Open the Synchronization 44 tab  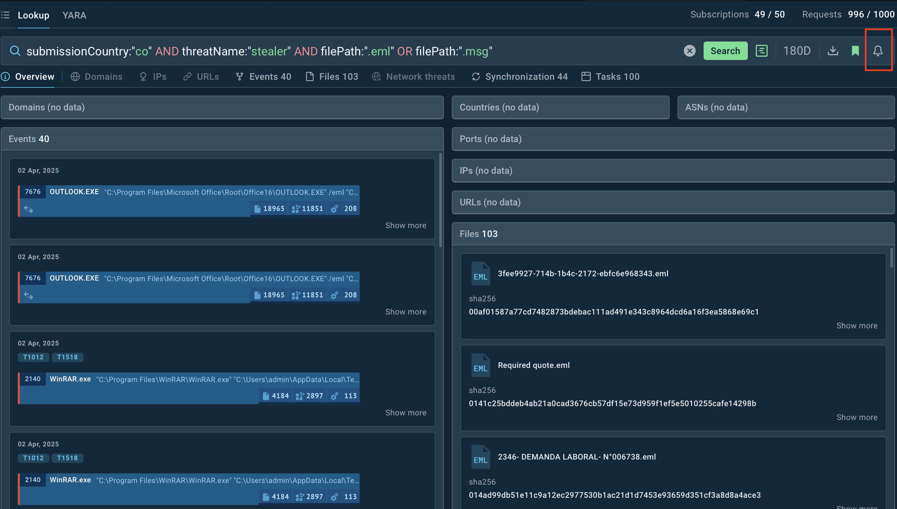(x=520, y=76)
